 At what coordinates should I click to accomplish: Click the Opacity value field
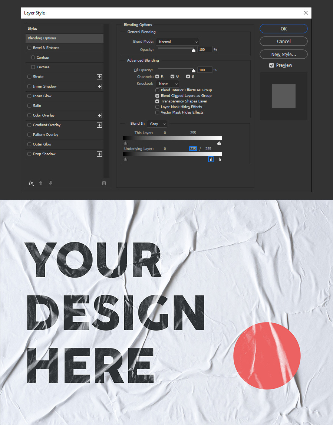click(205, 50)
